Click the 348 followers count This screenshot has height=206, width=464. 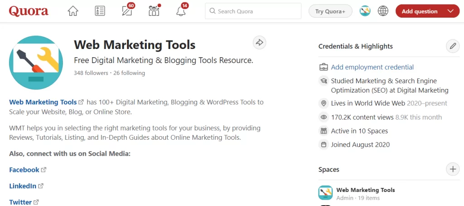click(91, 73)
